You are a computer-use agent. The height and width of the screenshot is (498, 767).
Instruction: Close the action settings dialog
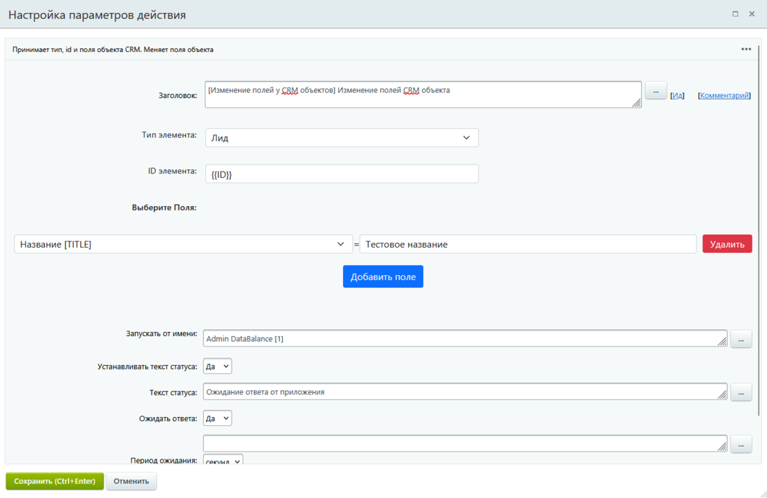(752, 14)
